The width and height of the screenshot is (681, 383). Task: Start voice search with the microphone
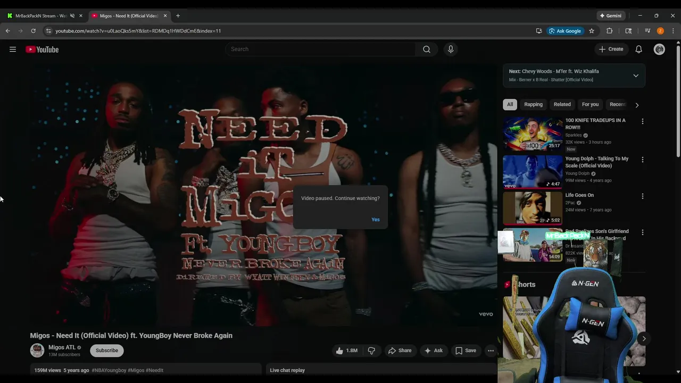pyautogui.click(x=451, y=49)
